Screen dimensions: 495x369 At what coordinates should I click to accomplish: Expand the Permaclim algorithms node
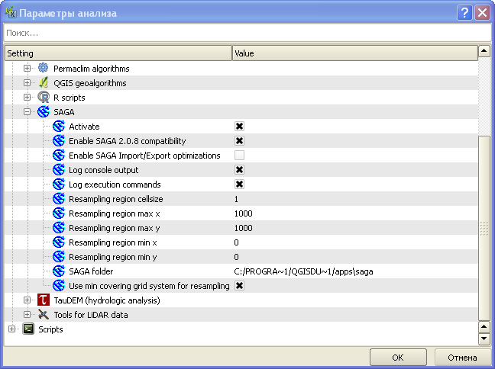point(27,69)
